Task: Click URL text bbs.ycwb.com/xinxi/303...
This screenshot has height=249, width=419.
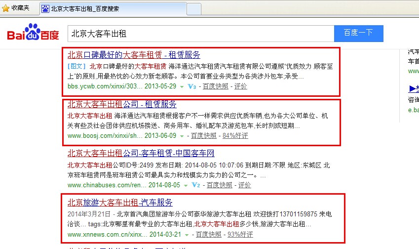Action: click(x=105, y=86)
